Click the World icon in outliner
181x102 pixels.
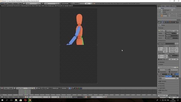point(162,12)
